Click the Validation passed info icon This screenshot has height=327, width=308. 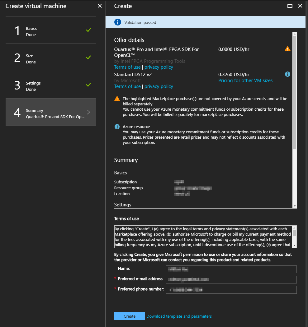tap(117, 22)
